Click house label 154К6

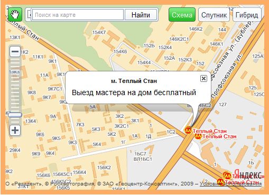[120, 52]
